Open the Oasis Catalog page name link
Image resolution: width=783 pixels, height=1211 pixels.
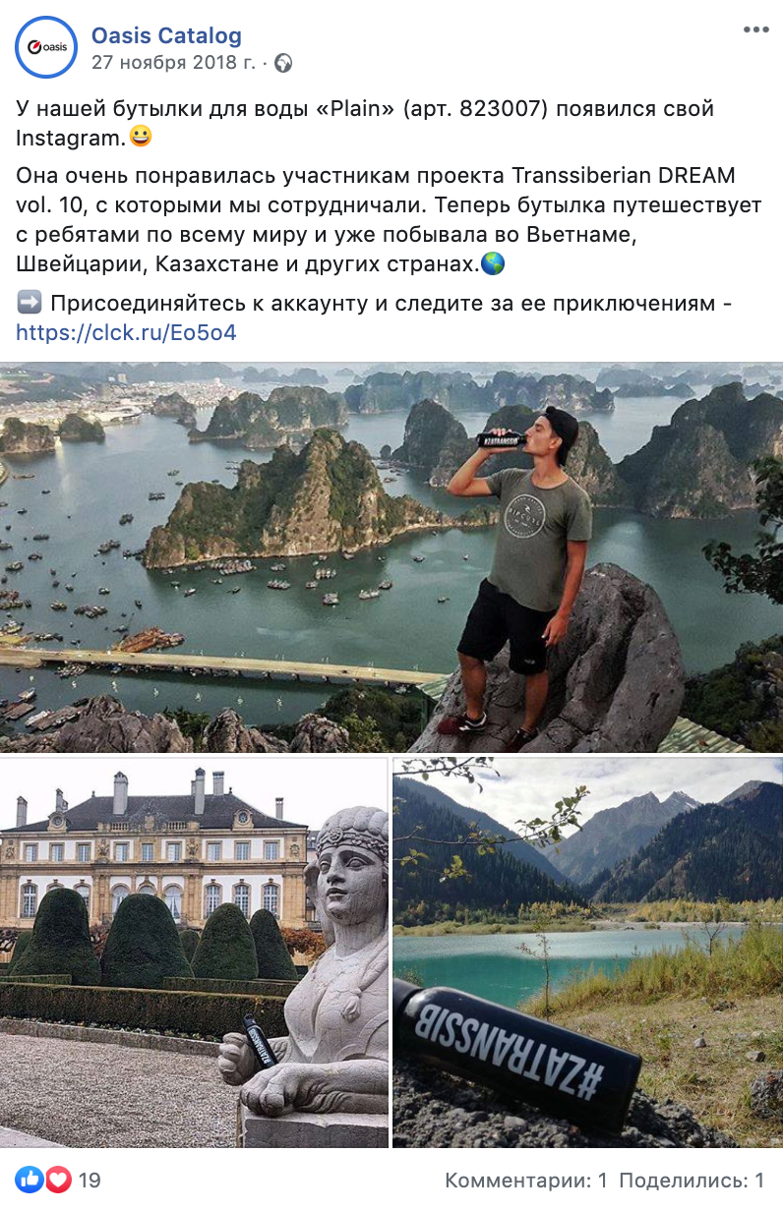[166, 36]
